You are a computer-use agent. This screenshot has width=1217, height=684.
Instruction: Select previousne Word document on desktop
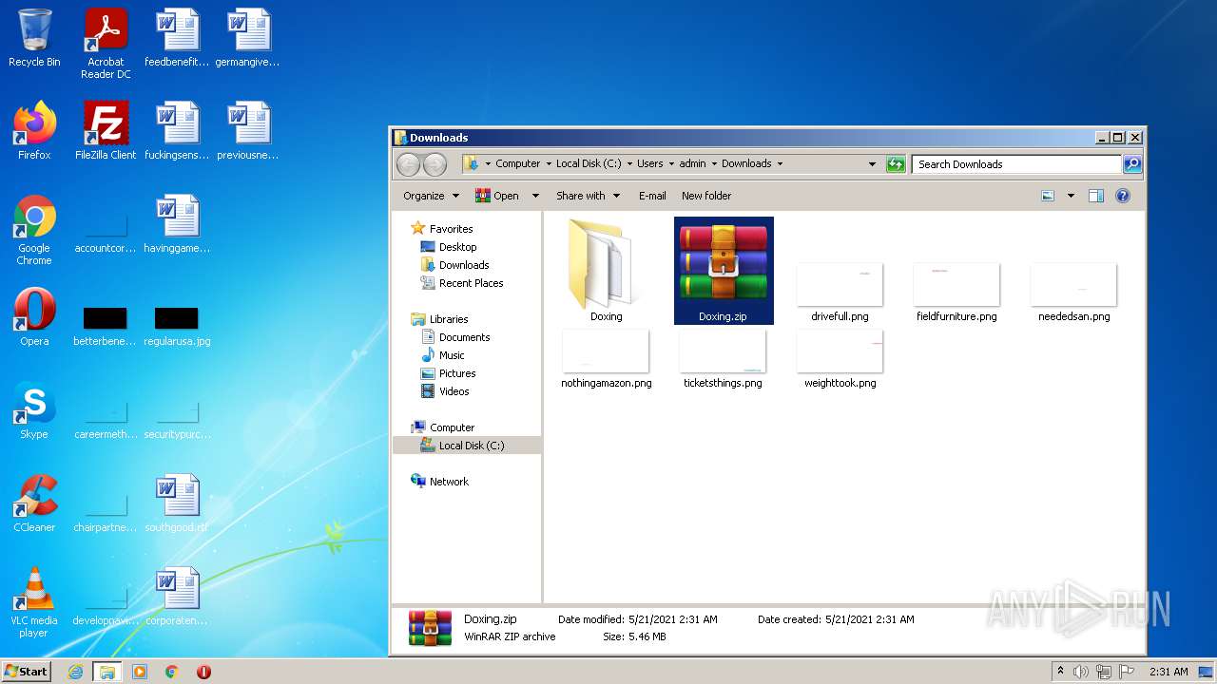247,130
